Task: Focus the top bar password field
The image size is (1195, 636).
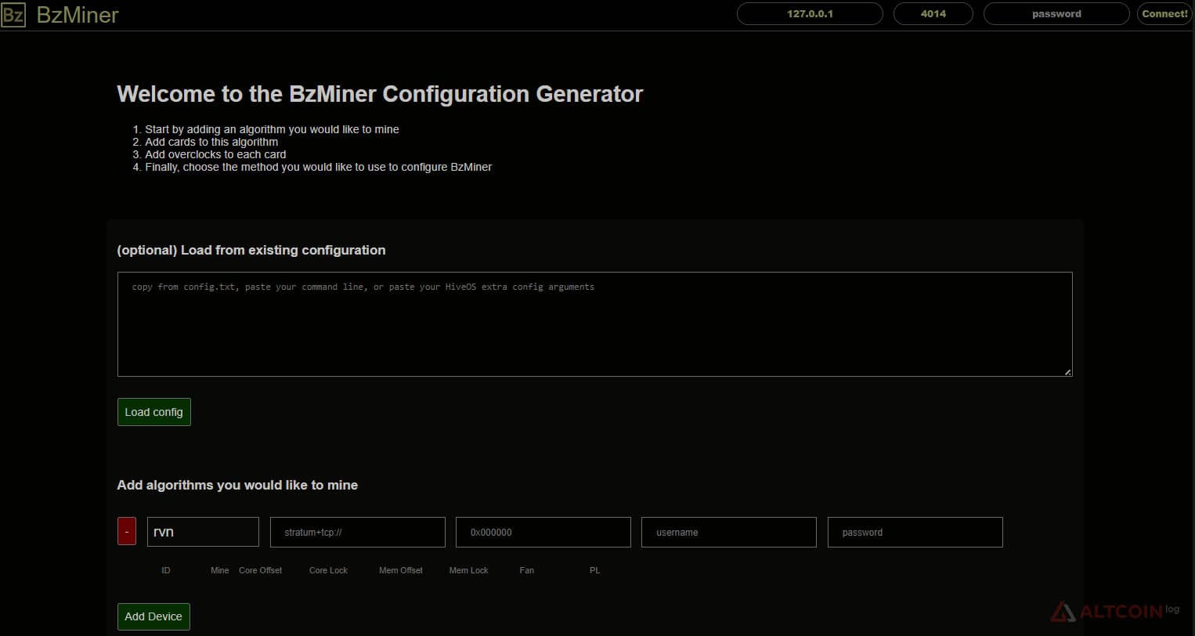Action: point(1056,14)
